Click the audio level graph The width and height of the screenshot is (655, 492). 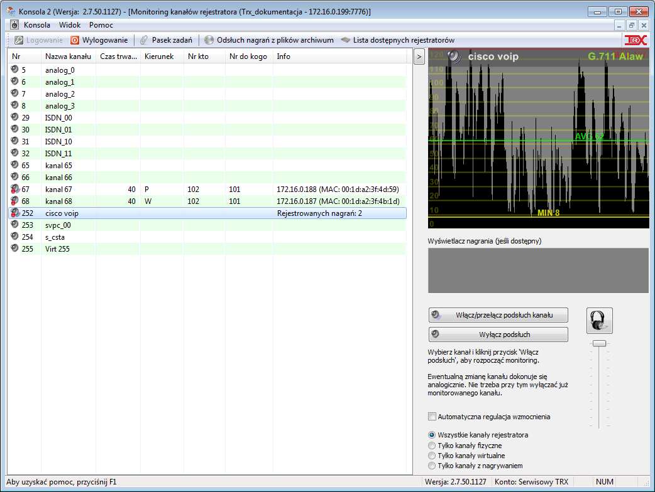click(539, 139)
